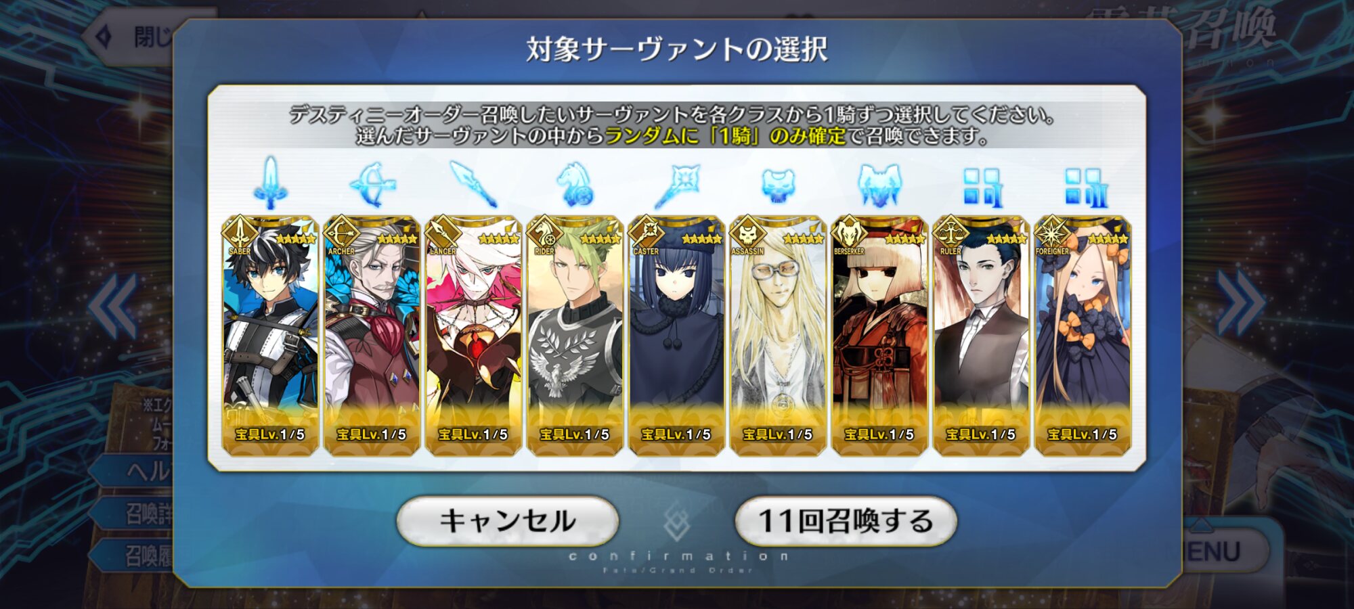The image size is (1354, 609).
Task: Choose the SABER servant card
Action: (x=270, y=336)
